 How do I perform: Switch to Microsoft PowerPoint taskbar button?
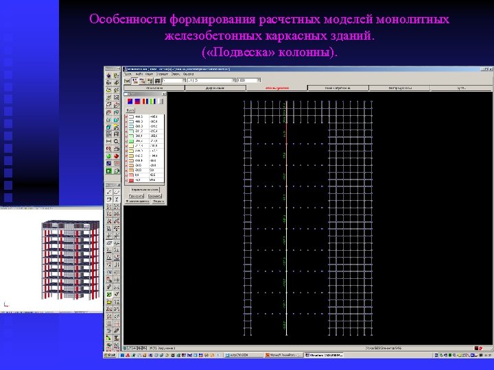(x=283, y=355)
